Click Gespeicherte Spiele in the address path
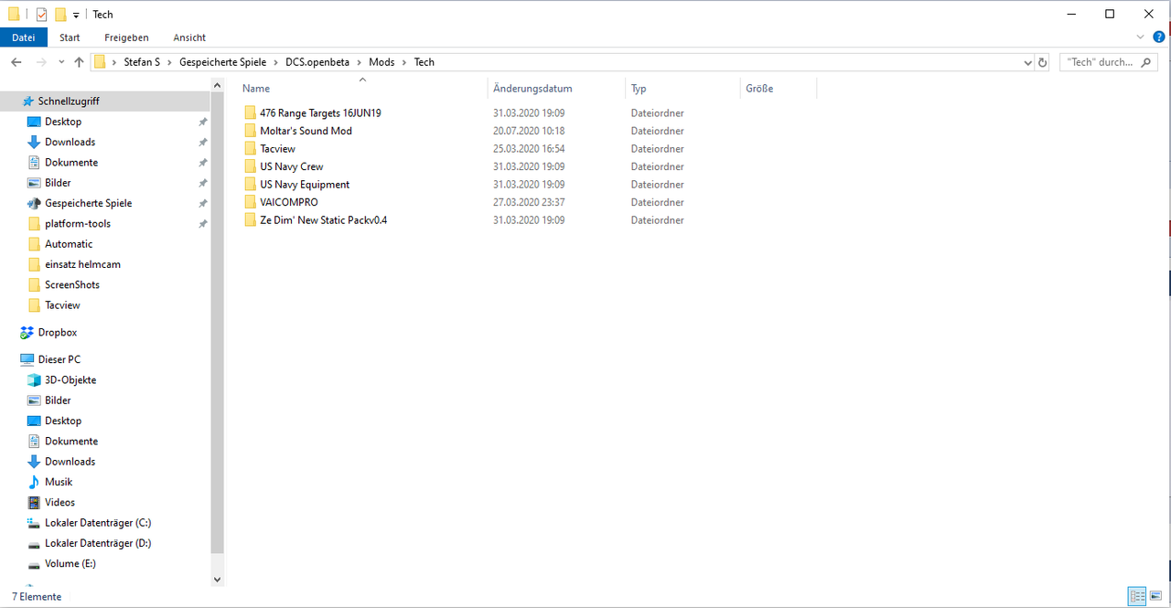 click(x=222, y=62)
